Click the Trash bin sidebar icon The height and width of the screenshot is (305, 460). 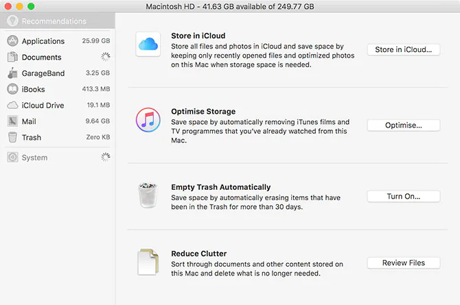tap(12, 137)
